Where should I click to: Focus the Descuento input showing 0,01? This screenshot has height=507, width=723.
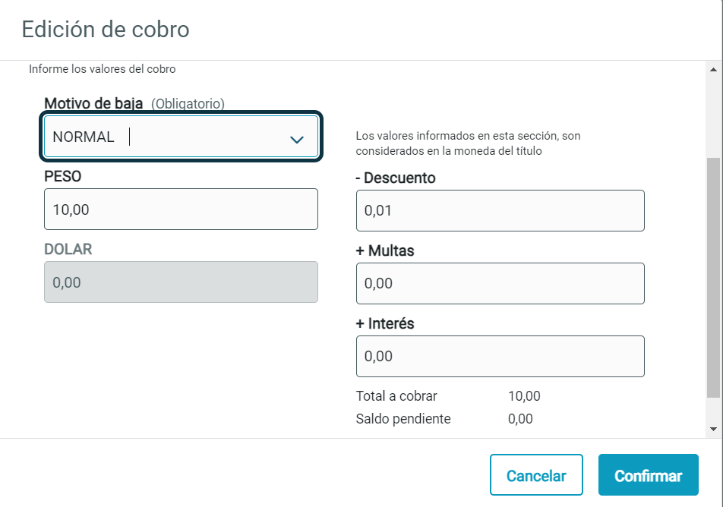point(500,211)
